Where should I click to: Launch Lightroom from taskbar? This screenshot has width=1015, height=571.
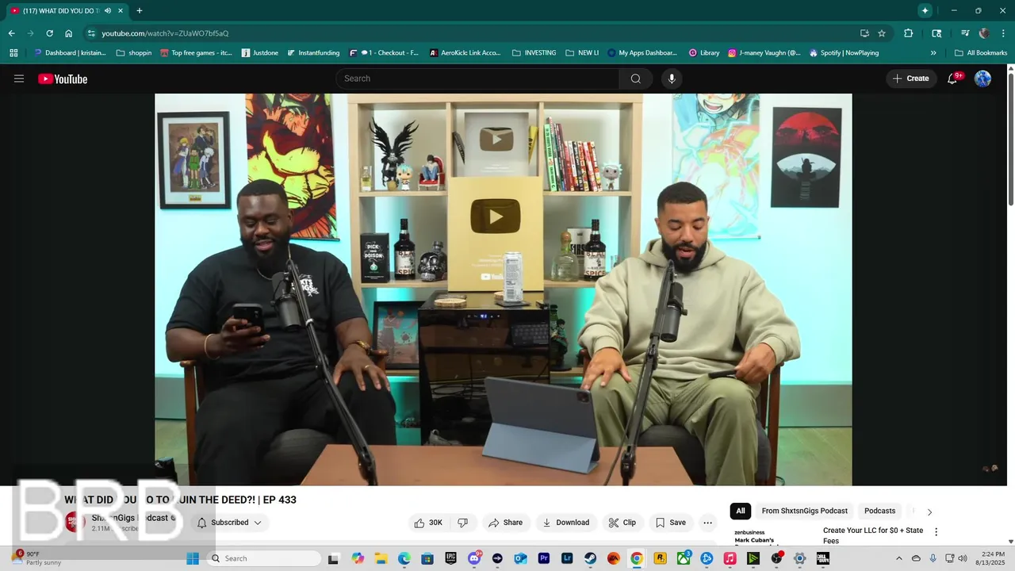(567, 558)
